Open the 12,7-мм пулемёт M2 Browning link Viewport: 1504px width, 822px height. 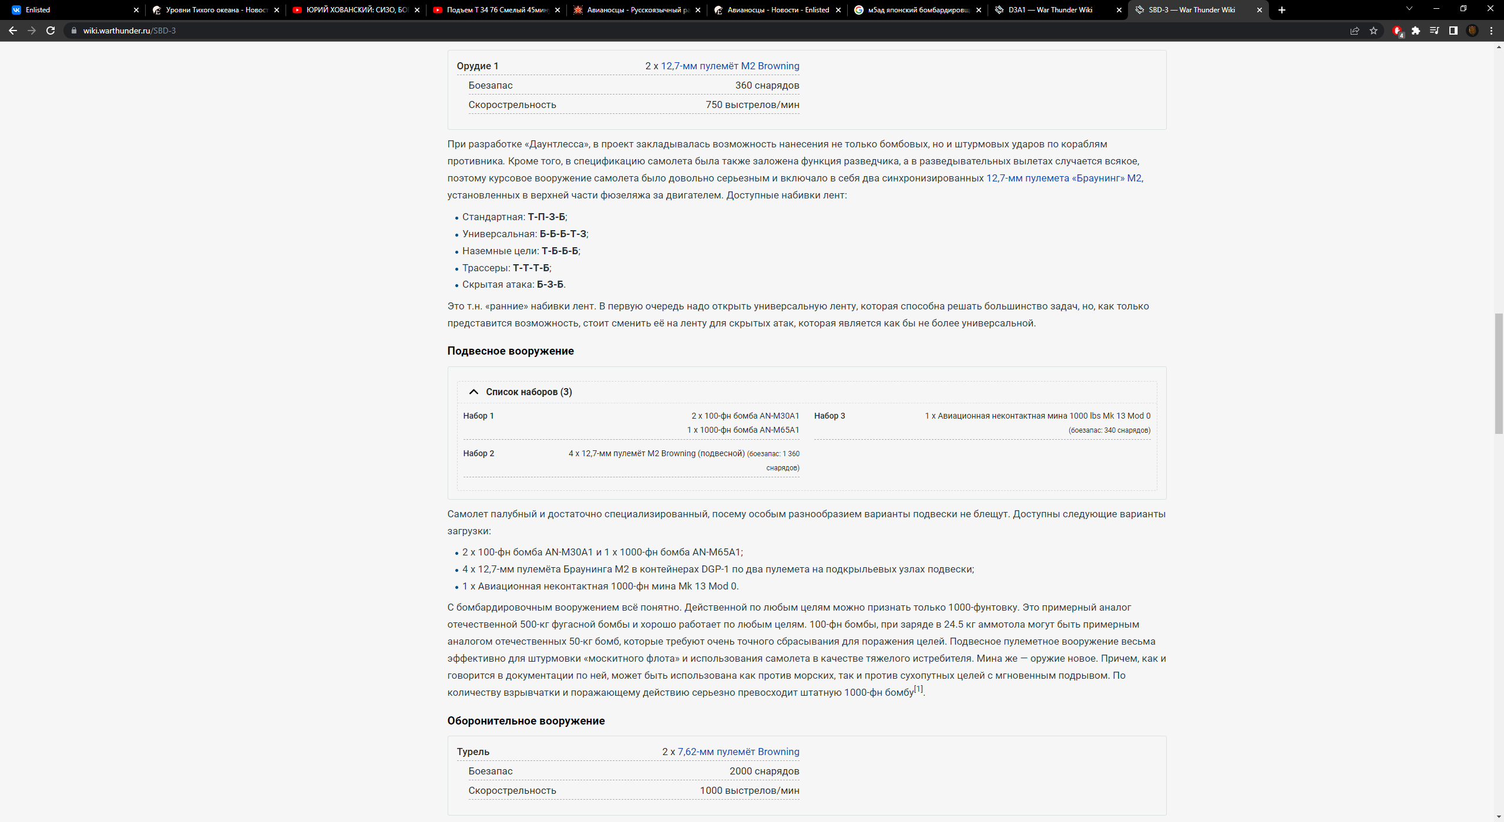coord(730,66)
